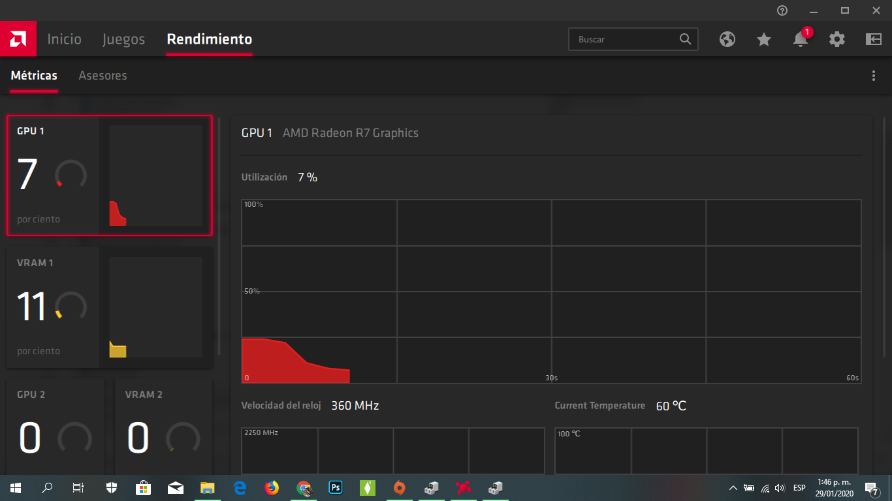892x501 pixels.
Task: Open Windows Security shield in taskbar
Action: point(112,487)
